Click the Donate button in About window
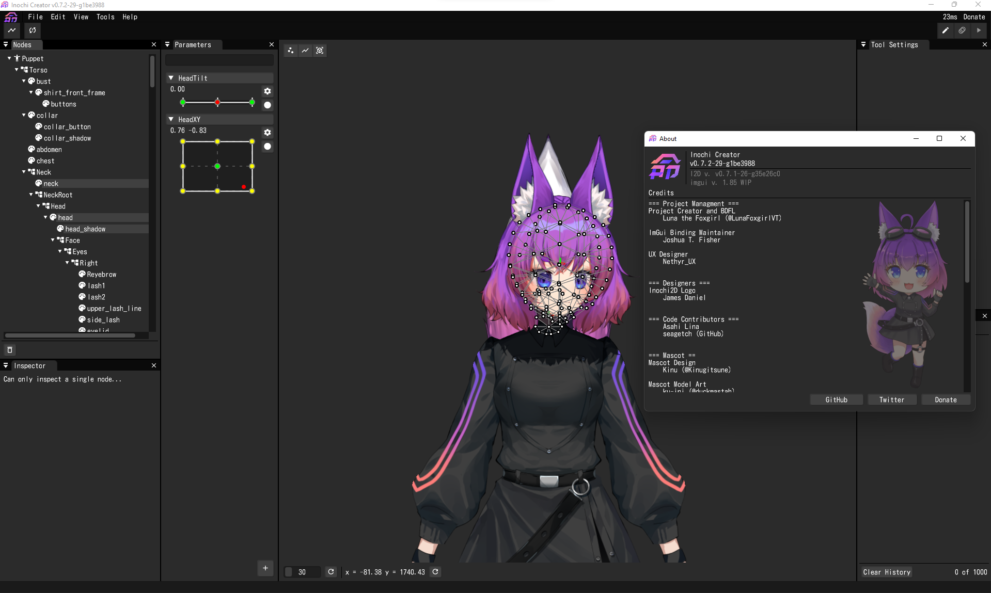 point(946,400)
